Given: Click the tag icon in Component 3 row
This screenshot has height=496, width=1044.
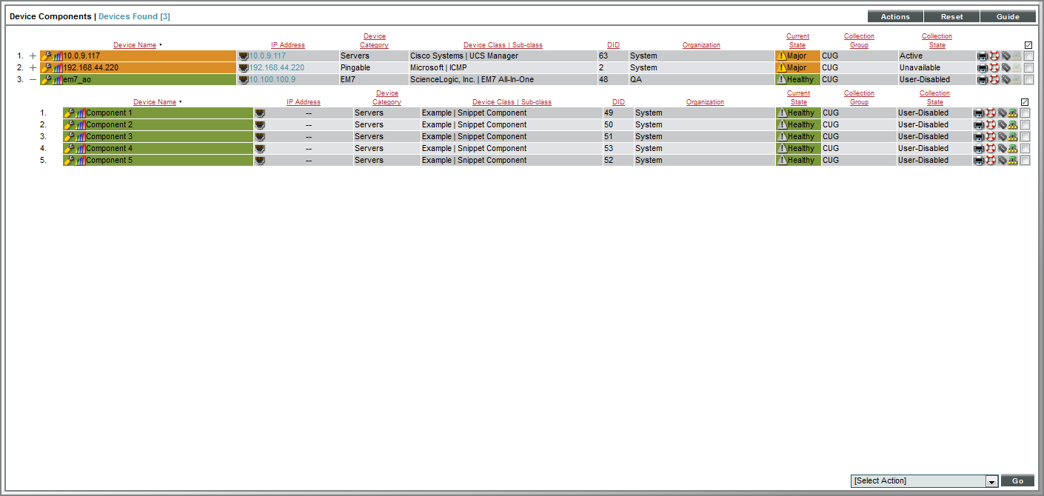Looking at the screenshot, I should pyautogui.click(x=1002, y=137).
